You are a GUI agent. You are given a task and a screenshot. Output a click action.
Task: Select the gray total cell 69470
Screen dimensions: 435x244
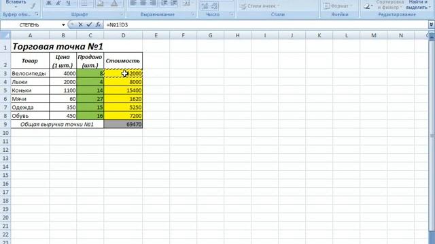coord(123,124)
